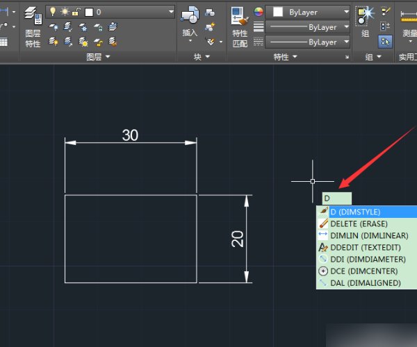417x347 pixels.
Task: Click the make object's layer current icon
Action: tap(113, 27)
